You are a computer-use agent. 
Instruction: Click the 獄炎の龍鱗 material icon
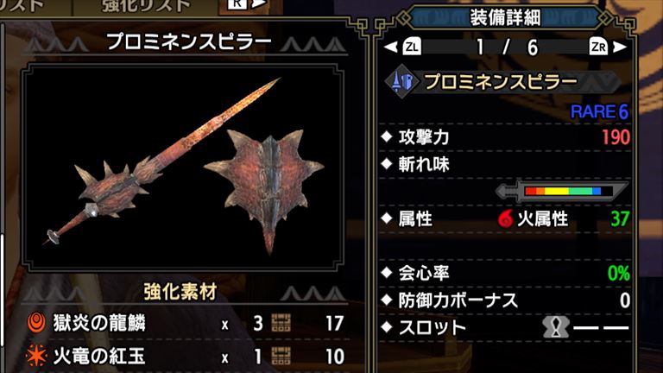click(x=36, y=323)
